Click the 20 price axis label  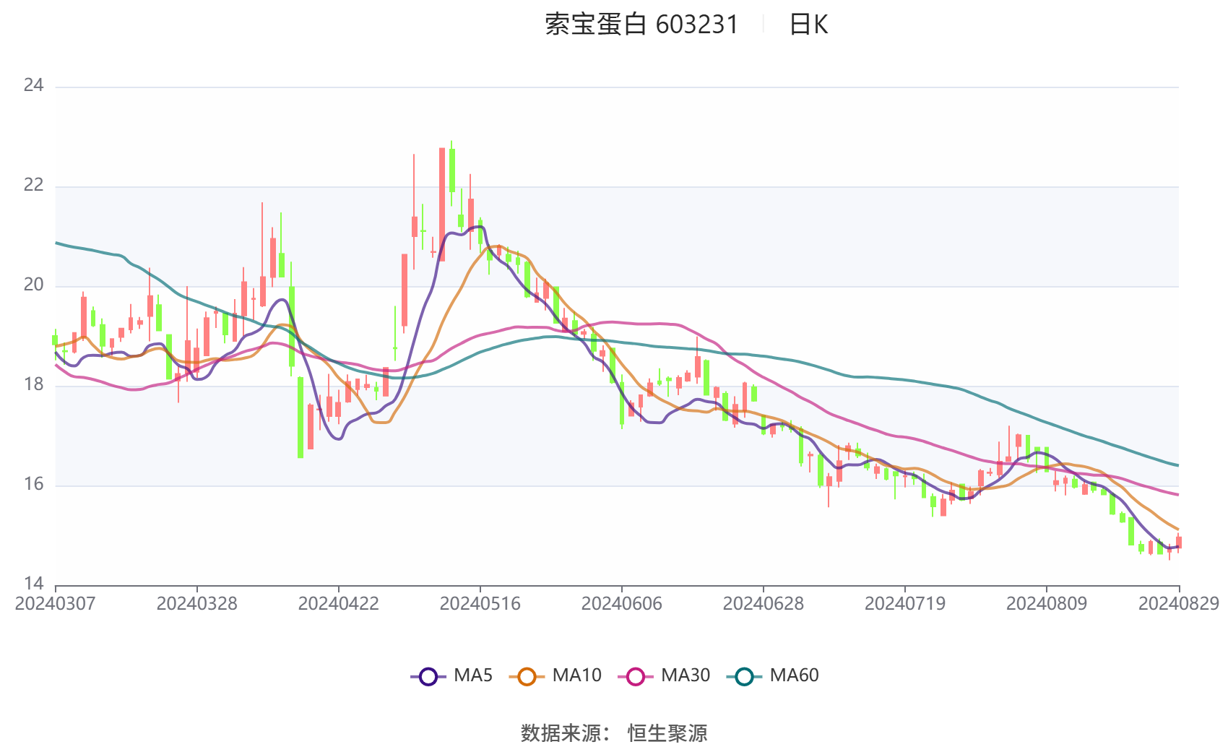coord(33,285)
